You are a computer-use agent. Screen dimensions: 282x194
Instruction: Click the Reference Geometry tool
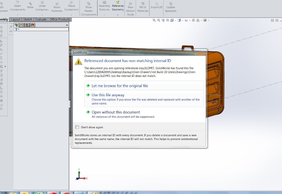[117, 6]
